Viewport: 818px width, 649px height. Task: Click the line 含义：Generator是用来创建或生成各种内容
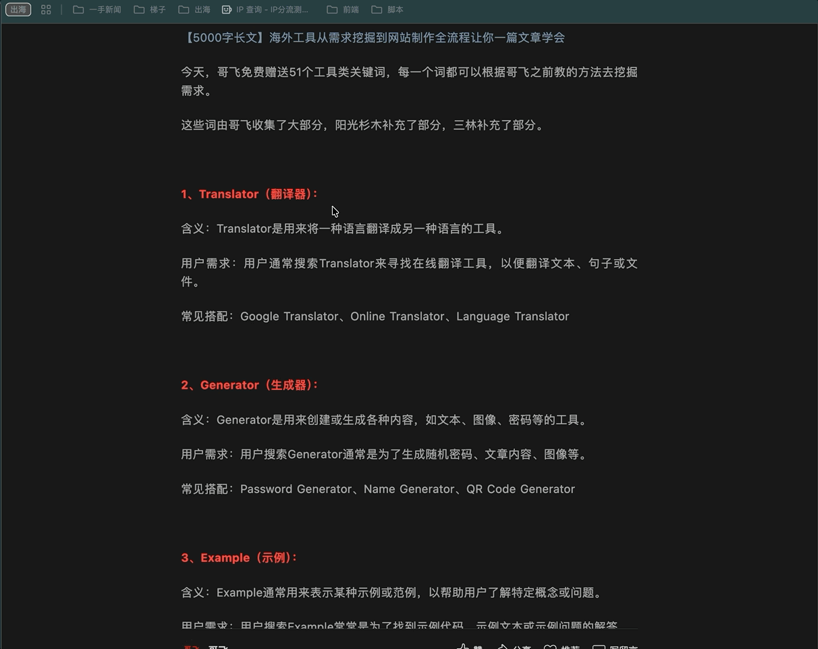coord(385,420)
